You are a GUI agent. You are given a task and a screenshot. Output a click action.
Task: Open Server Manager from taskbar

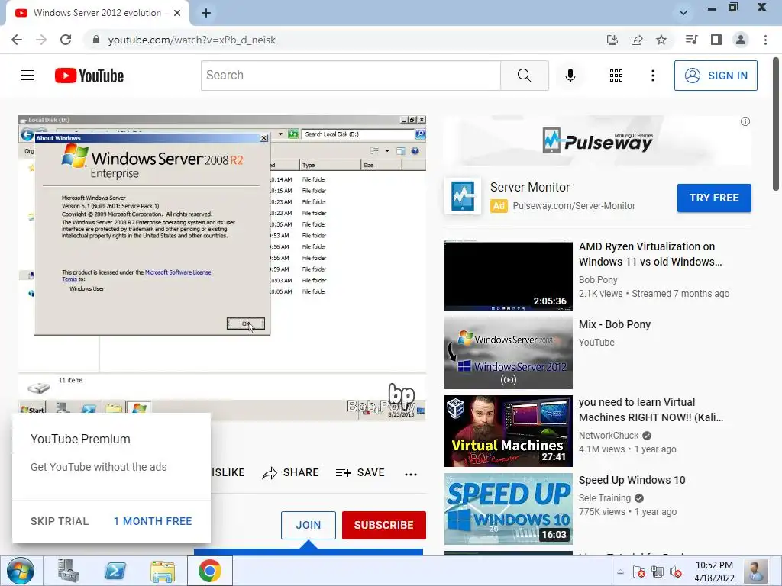68,571
